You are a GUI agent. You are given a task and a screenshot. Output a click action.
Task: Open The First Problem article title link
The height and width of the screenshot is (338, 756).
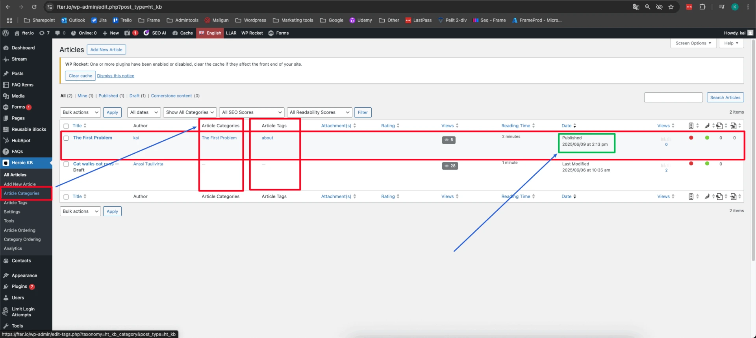click(x=93, y=138)
